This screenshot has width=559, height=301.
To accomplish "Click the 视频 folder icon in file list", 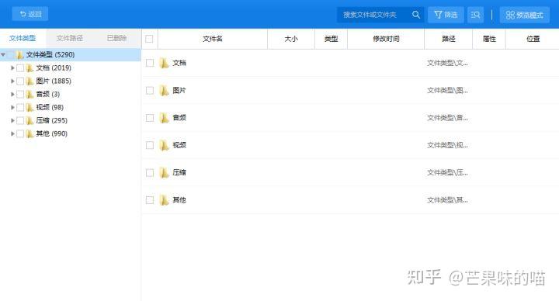I will pos(164,145).
